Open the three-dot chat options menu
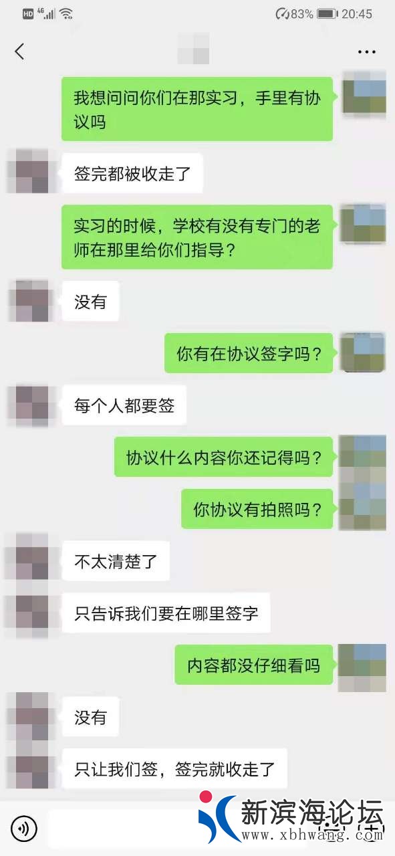This screenshot has height=856, width=395. point(367,51)
